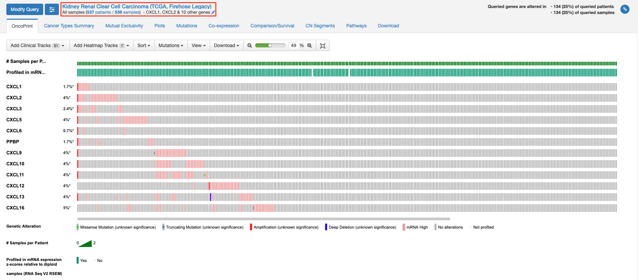Screen dimensions: 638x280
Task: View CN Segments tab
Action: (320, 26)
